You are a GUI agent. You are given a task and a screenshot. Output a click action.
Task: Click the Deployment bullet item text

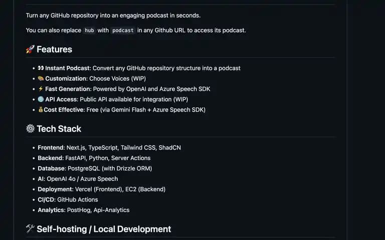[102, 189]
